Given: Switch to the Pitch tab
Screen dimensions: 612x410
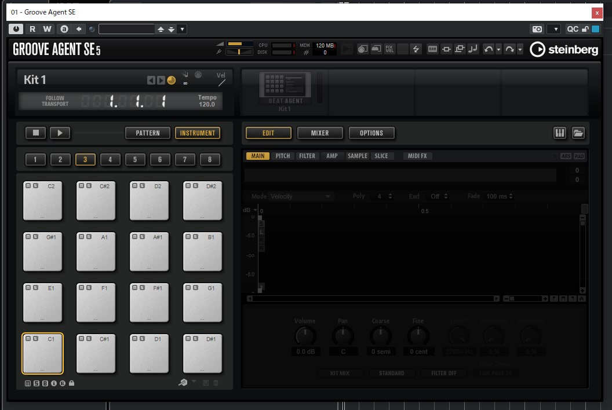Looking at the screenshot, I should pyautogui.click(x=283, y=156).
